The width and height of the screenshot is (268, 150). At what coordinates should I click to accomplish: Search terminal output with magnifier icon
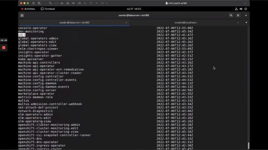tap(231, 15)
